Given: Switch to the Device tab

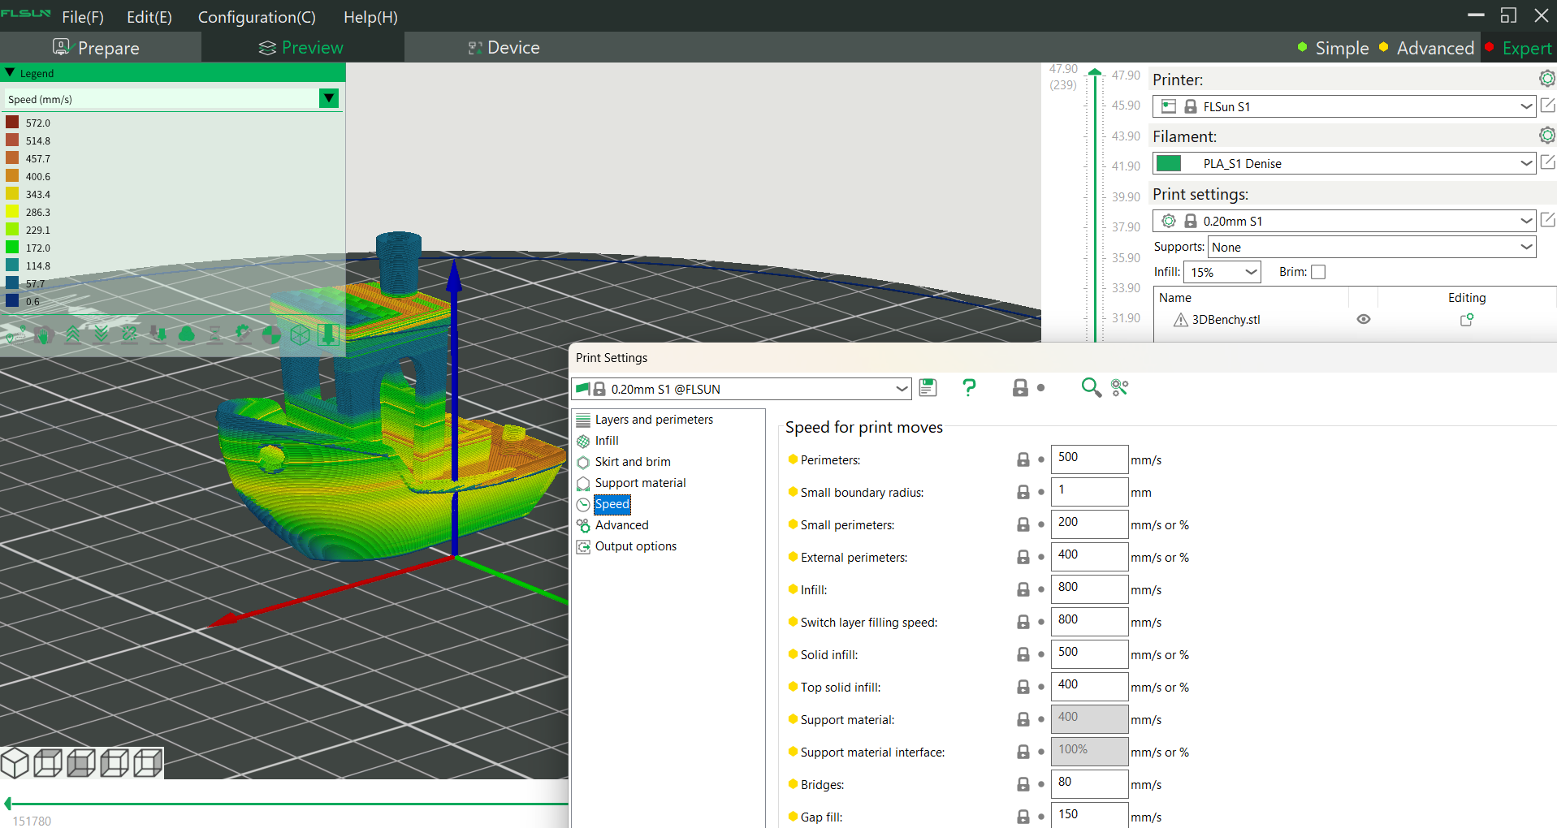Looking at the screenshot, I should 504,48.
